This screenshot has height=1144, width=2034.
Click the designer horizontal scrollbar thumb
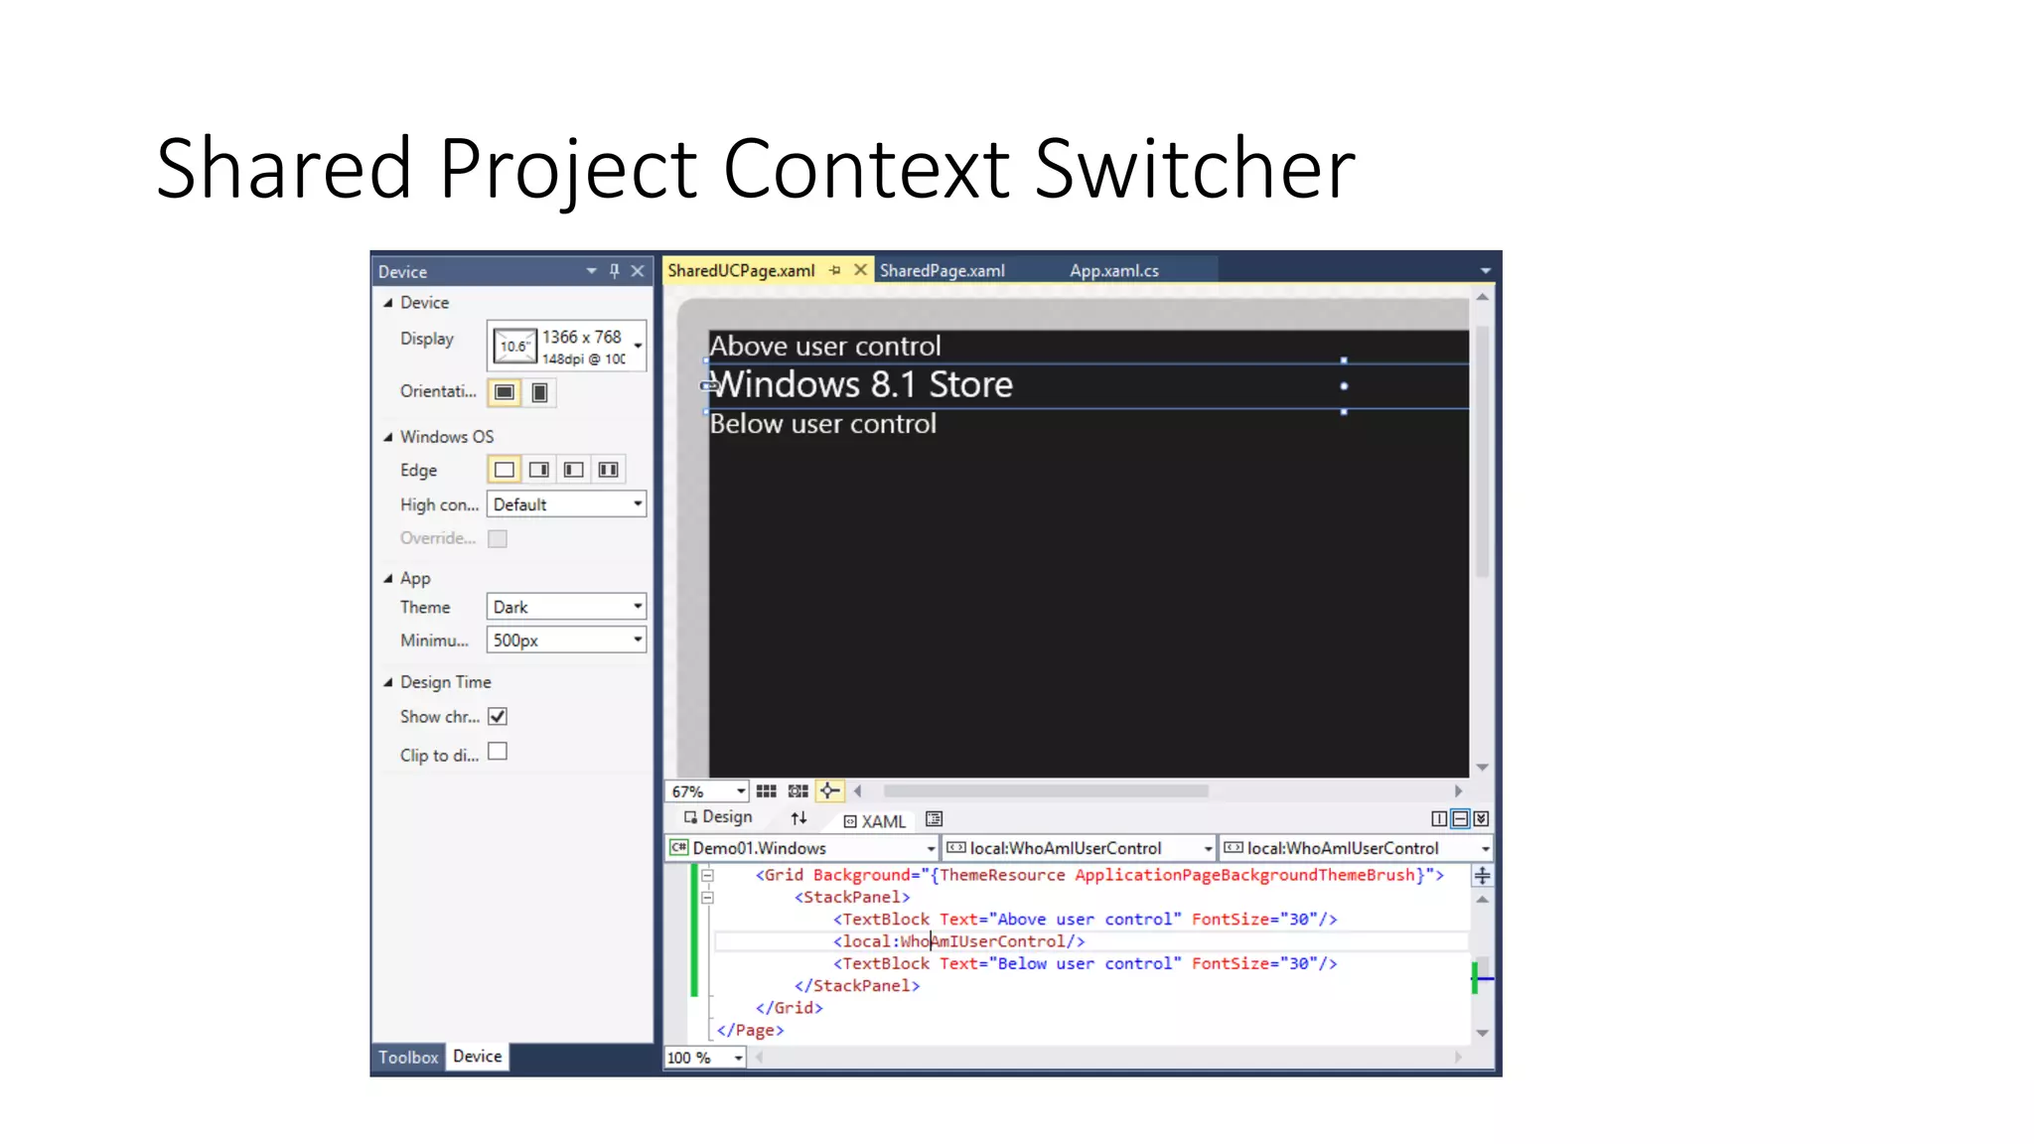(1046, 791)
